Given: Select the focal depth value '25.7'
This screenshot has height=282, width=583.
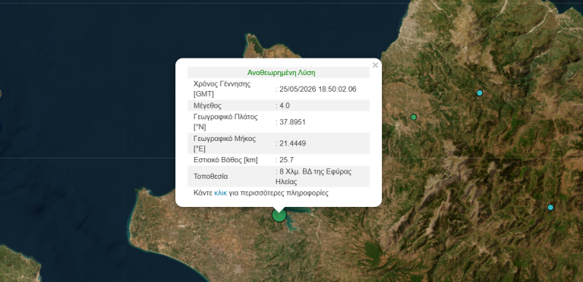Looking at the screenshot, I should (x=287, y=160).
